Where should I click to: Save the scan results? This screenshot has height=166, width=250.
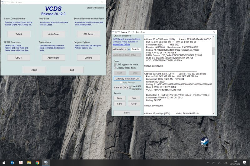coord(119,104)
